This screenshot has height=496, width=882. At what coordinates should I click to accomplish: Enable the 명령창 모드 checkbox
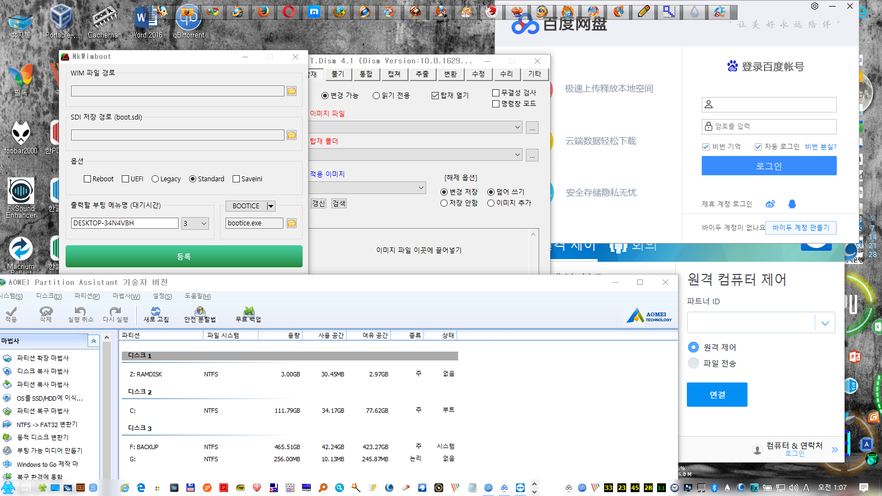(496, 104)
